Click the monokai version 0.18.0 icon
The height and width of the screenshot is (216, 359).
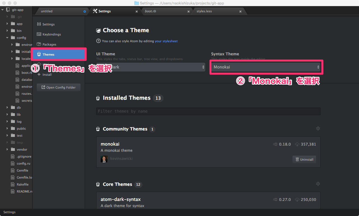(x=275, y=144)
